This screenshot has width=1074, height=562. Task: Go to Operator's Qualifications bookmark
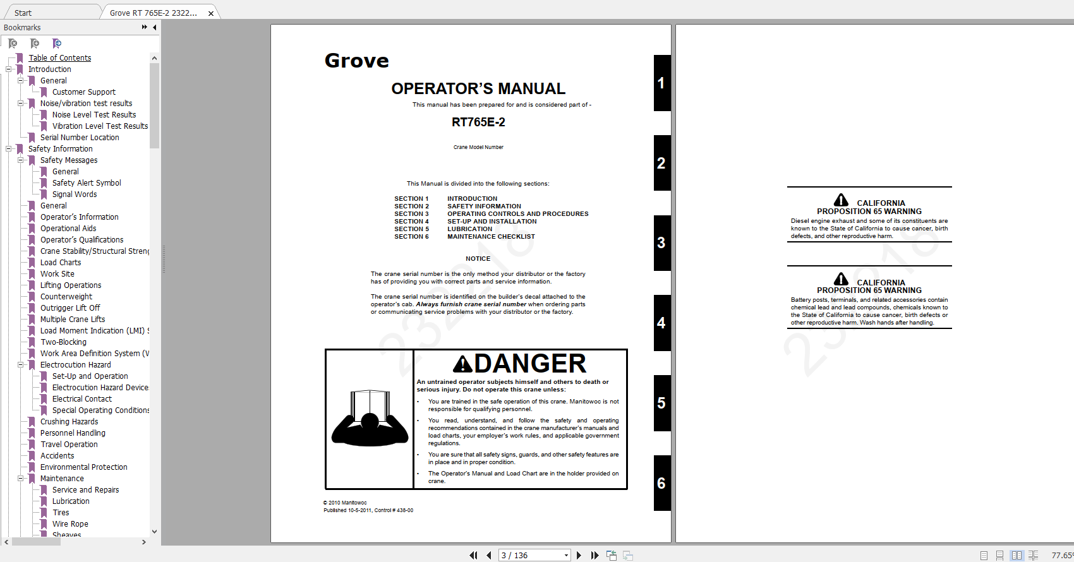(82, 240)
